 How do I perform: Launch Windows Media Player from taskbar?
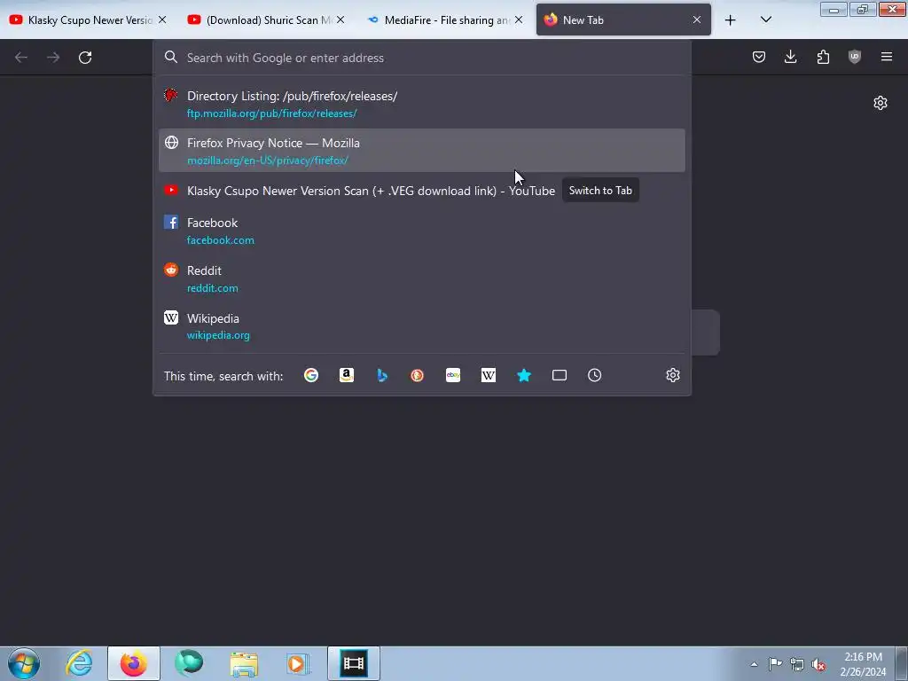pyautogui.click(x=299, y=663)
